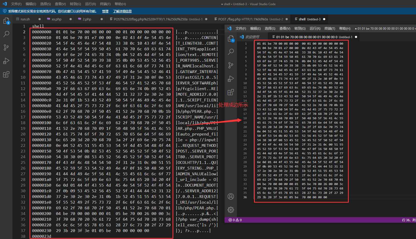This screenshot has width=416, height=239.
Task: Open Extensions view in main window
Action: click(6, 75)
